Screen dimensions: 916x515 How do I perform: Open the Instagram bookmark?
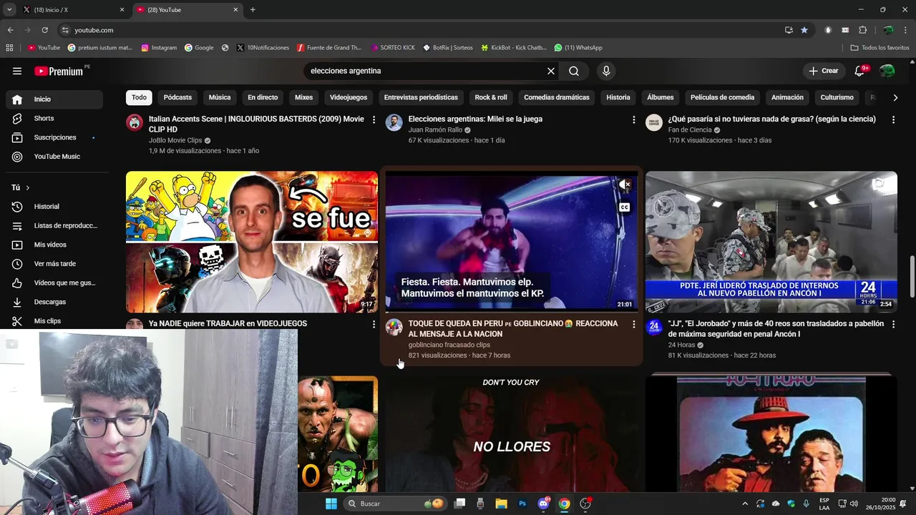pos(159,48)
